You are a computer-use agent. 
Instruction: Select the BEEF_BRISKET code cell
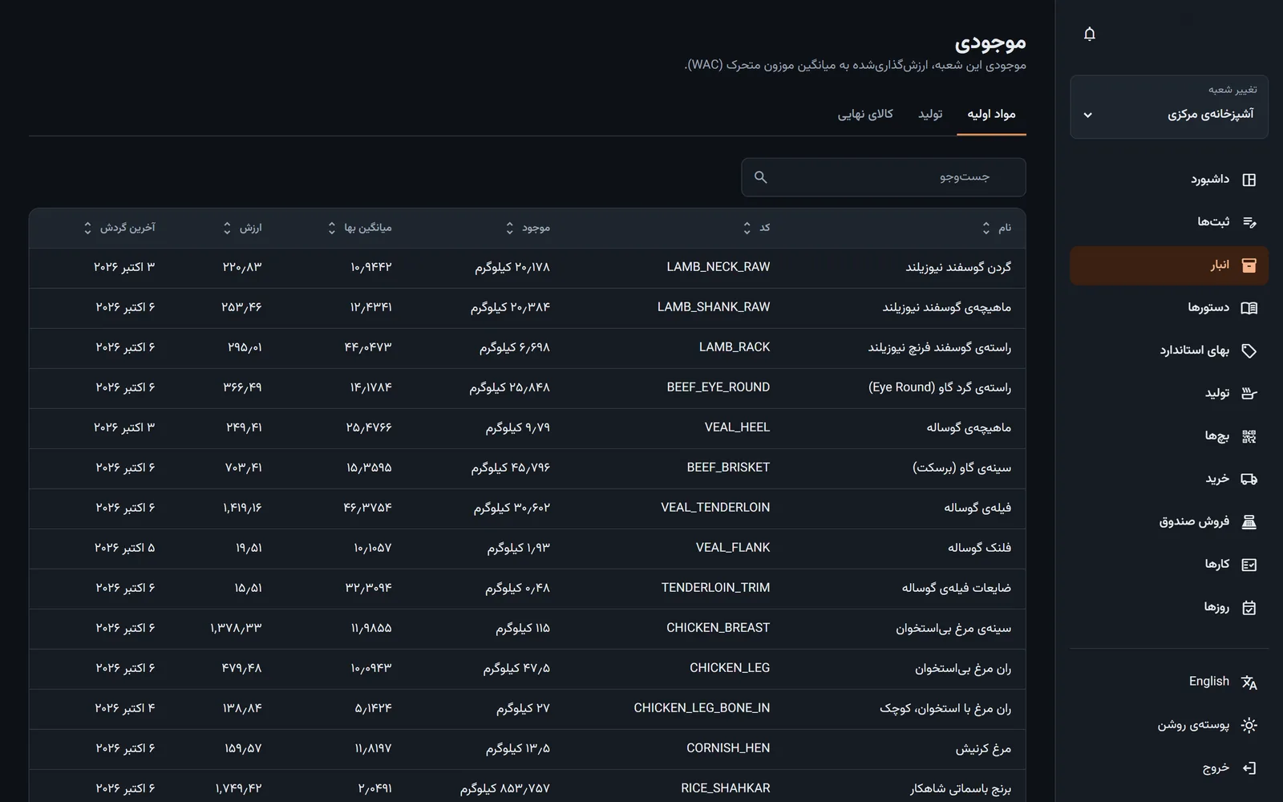(728, 468)
